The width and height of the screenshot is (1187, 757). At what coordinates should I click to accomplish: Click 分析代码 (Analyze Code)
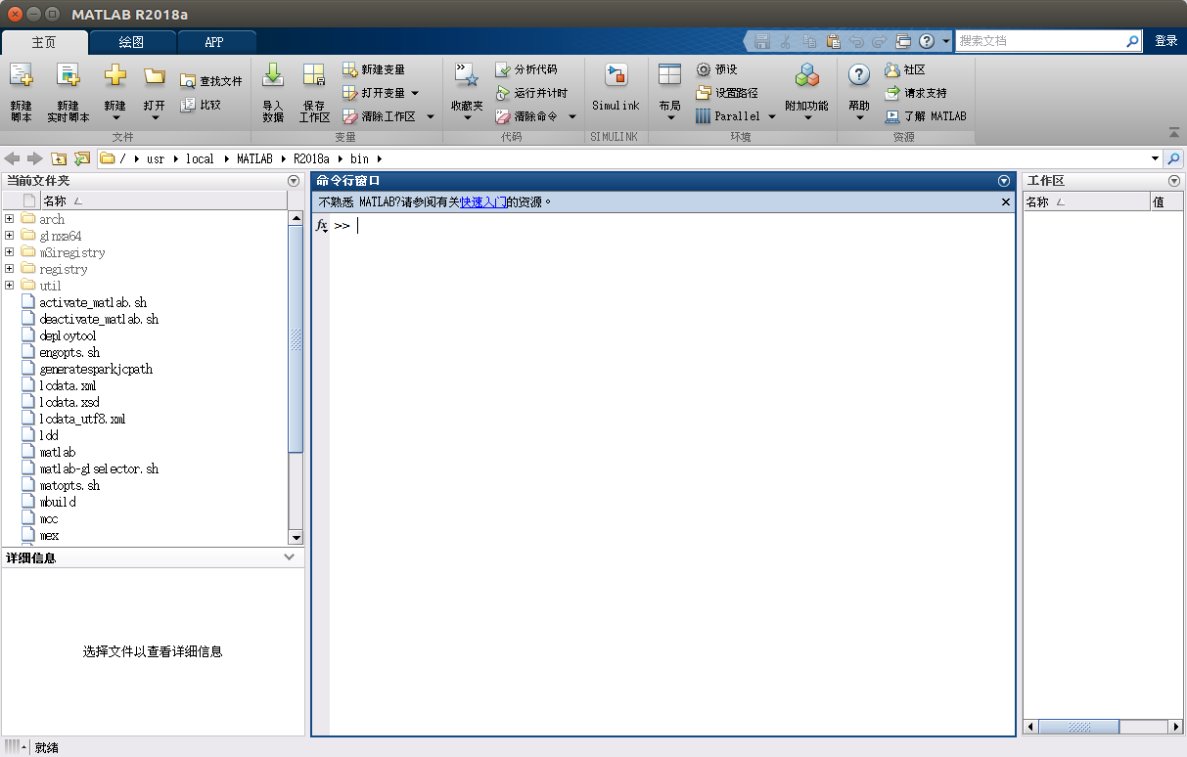coord(526,69)
